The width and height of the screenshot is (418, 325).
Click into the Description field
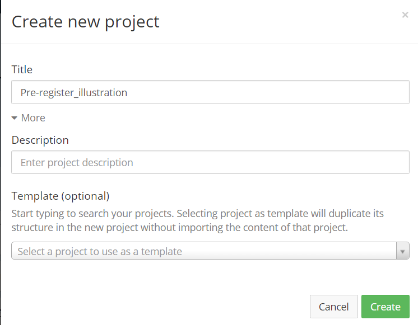pyautogui.click(x=210, y=163)
